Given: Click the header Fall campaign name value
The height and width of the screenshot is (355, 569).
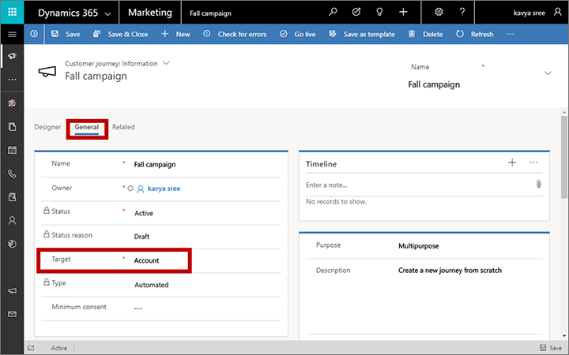Looking at the screenshot, I should 434,84.
